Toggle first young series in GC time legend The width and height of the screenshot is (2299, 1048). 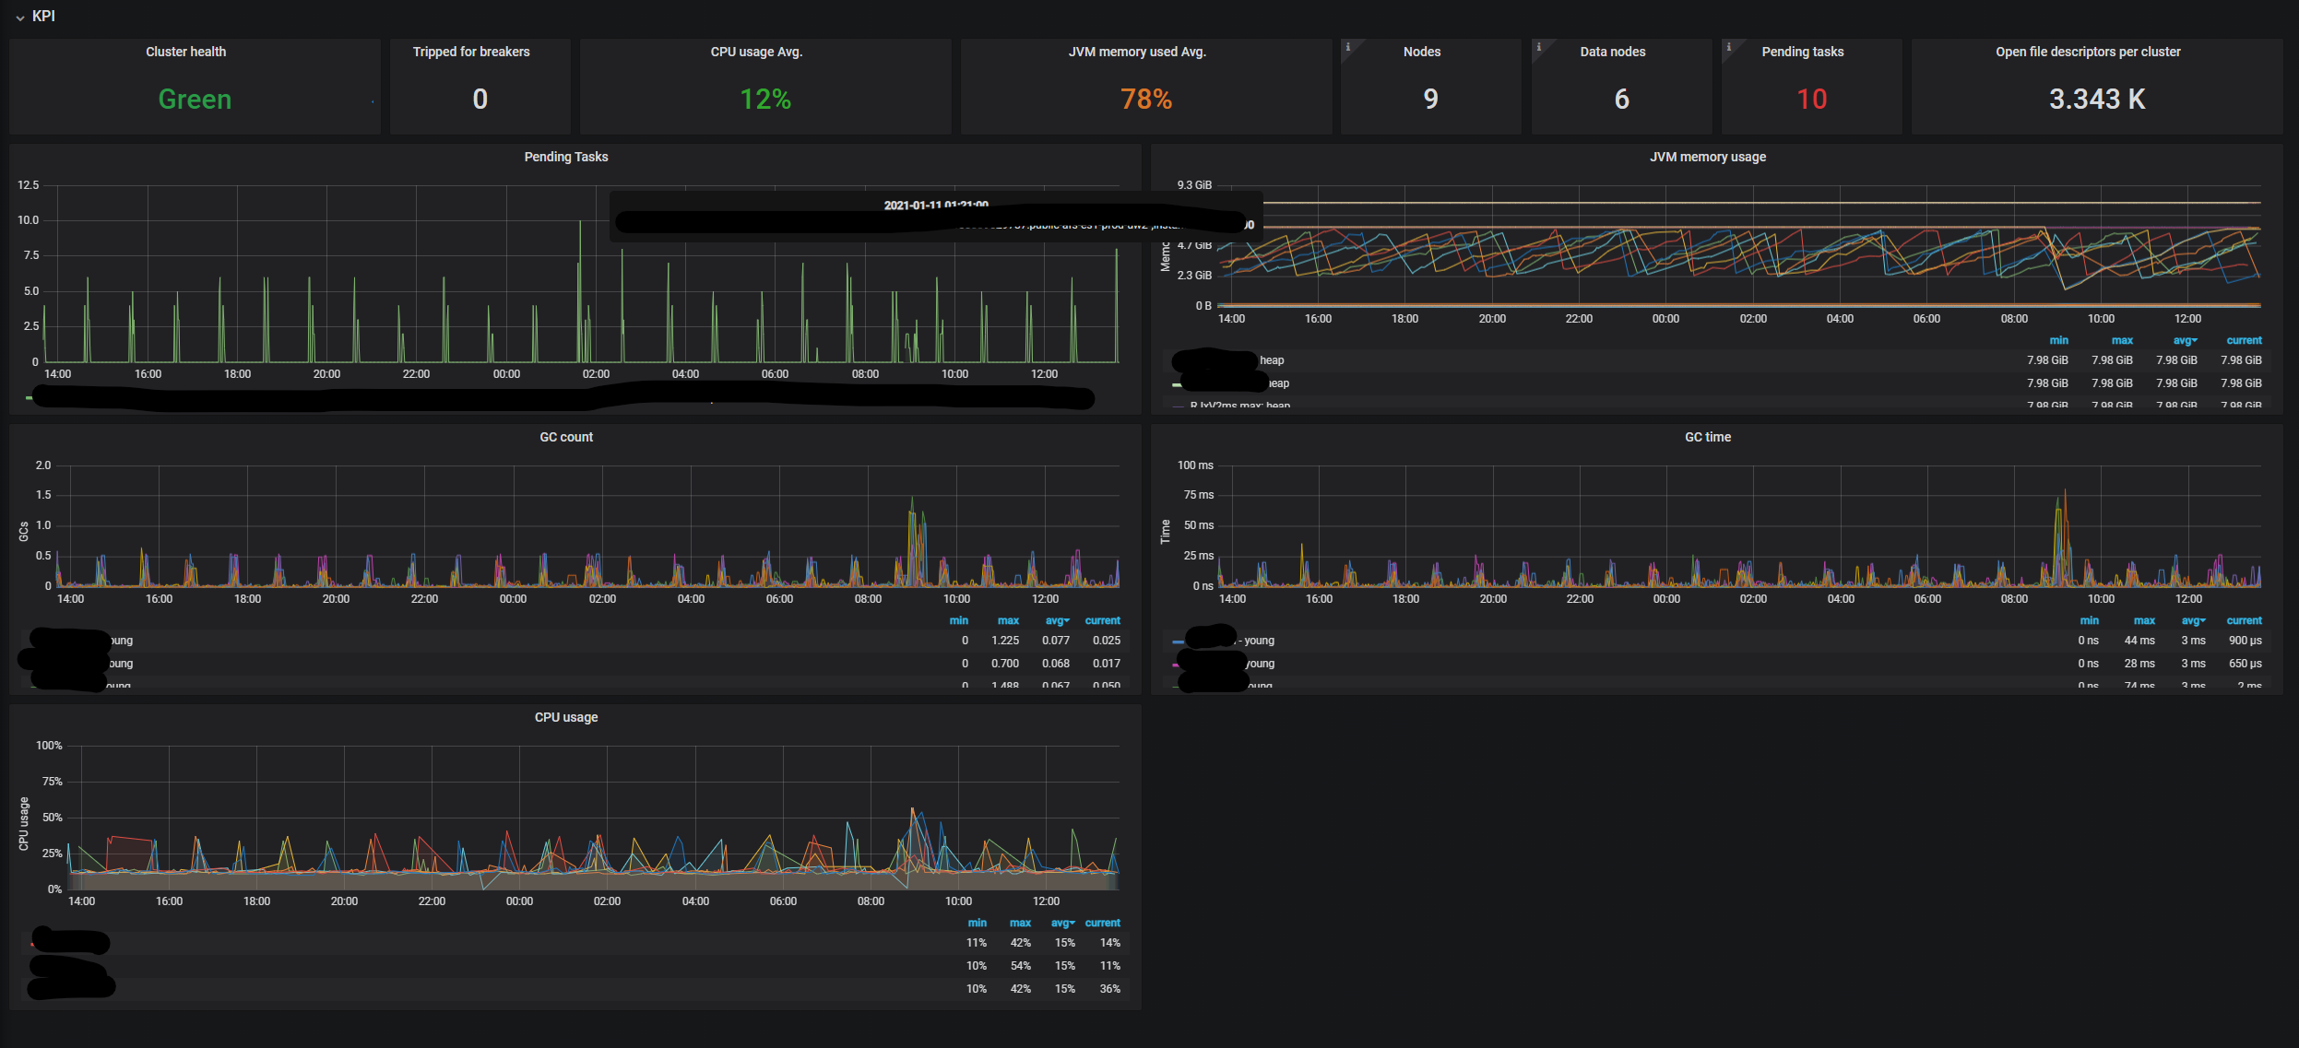click(1259, 641)
